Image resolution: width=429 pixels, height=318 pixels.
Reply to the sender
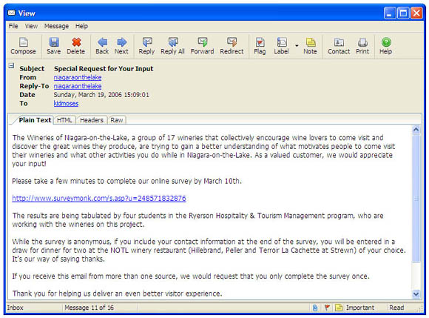pos(146,46)
